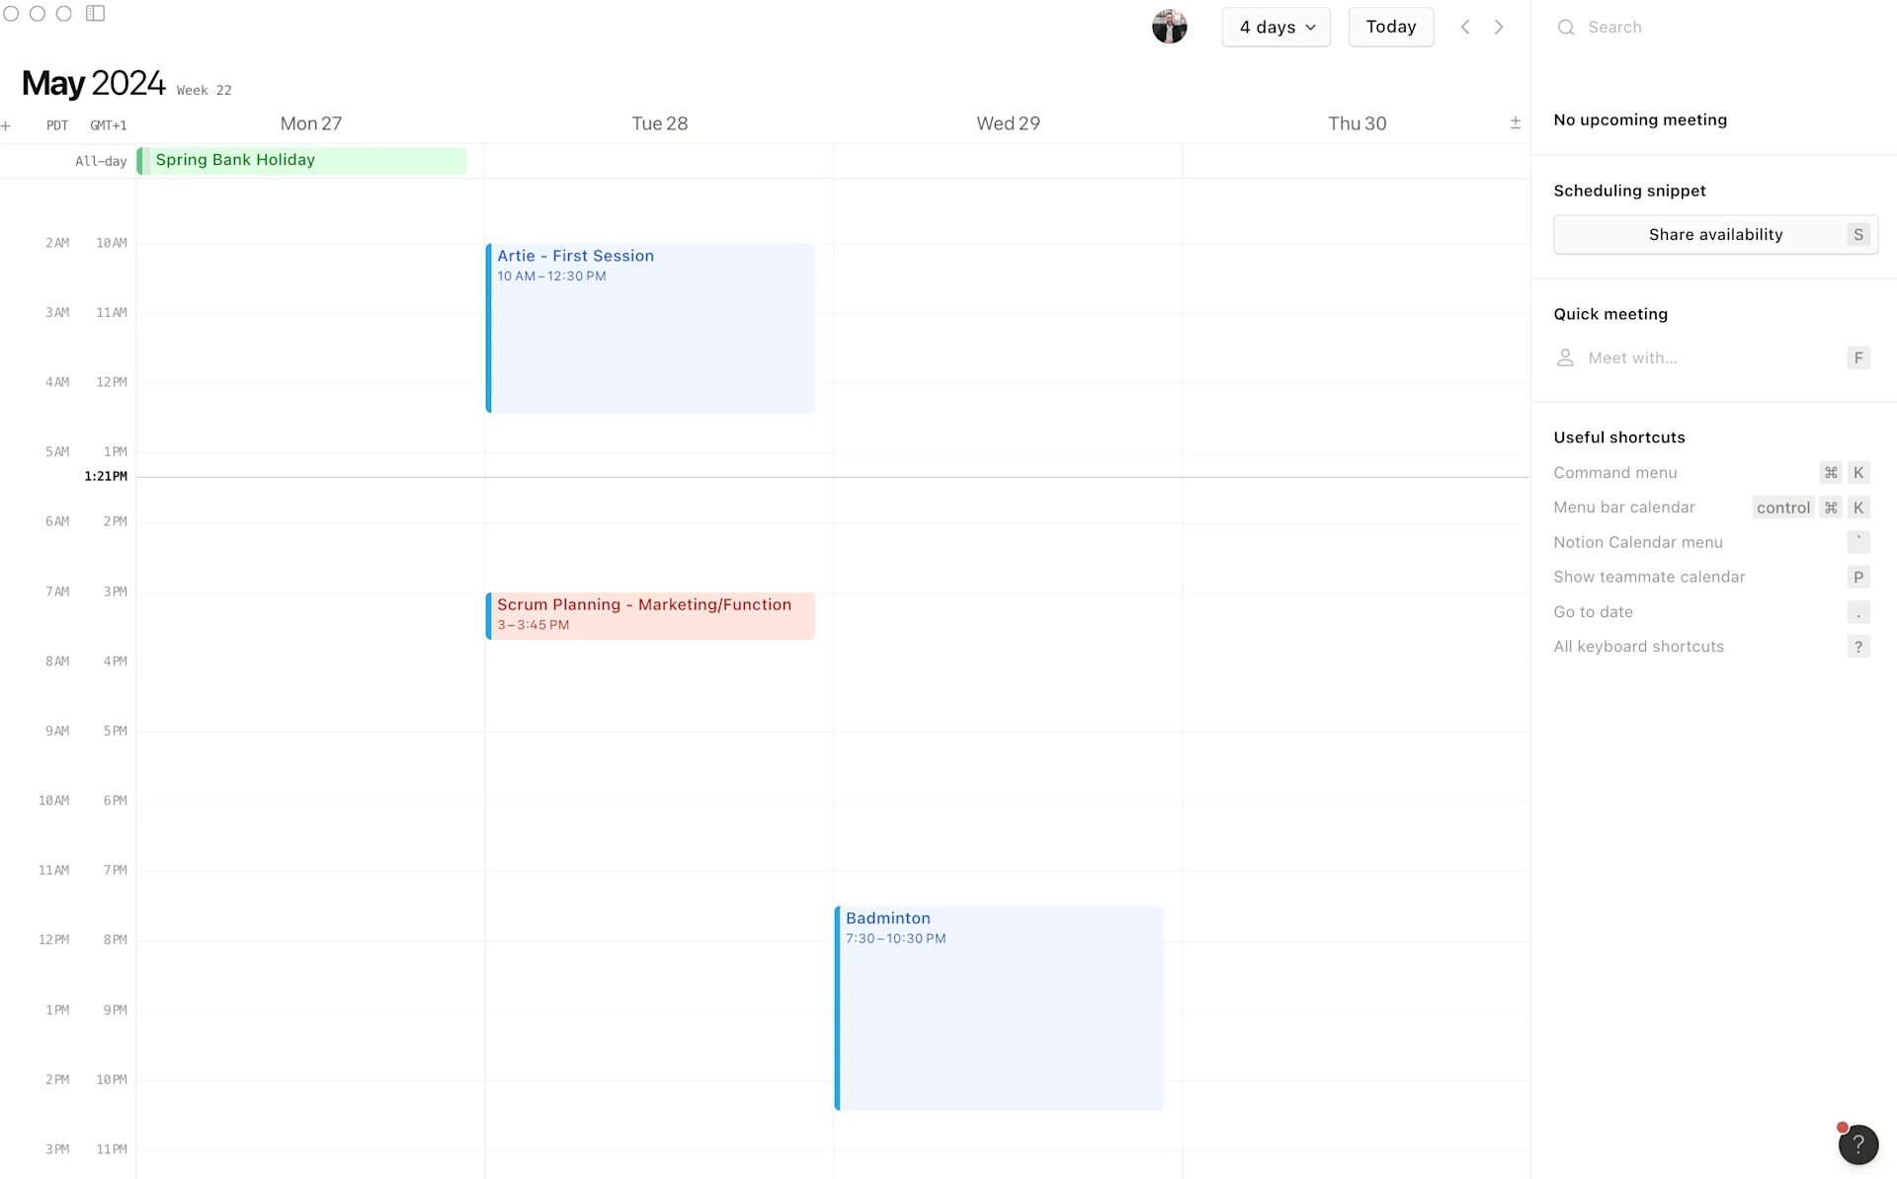Open the Command menu shortcut entry
Image resolution: width=1897 pixels, height=1179 pixels.
point(1614,473)
